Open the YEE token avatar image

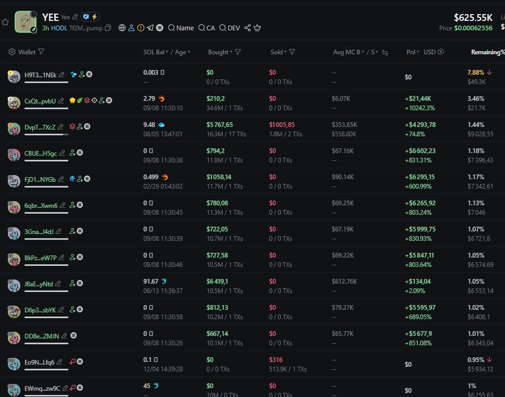pos(26,21)
